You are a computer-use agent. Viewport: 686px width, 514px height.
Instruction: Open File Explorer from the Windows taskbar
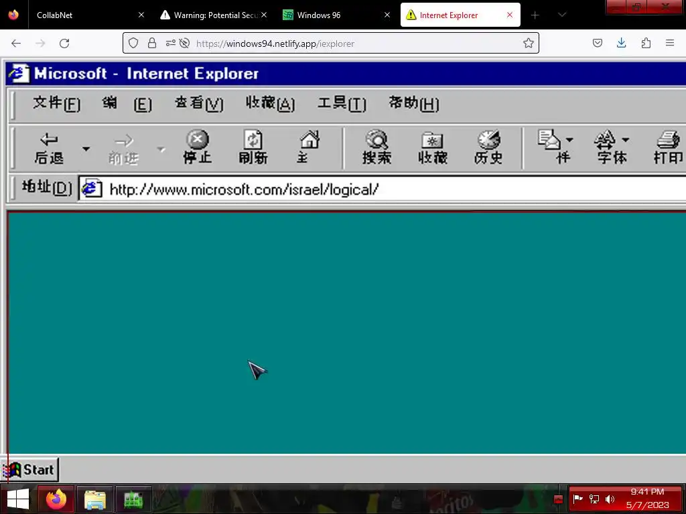95,499
